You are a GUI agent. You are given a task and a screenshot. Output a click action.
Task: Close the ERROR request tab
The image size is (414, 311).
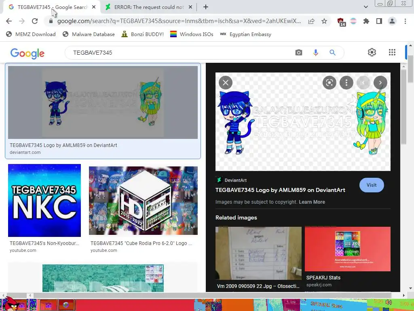[x=190, y=7]
